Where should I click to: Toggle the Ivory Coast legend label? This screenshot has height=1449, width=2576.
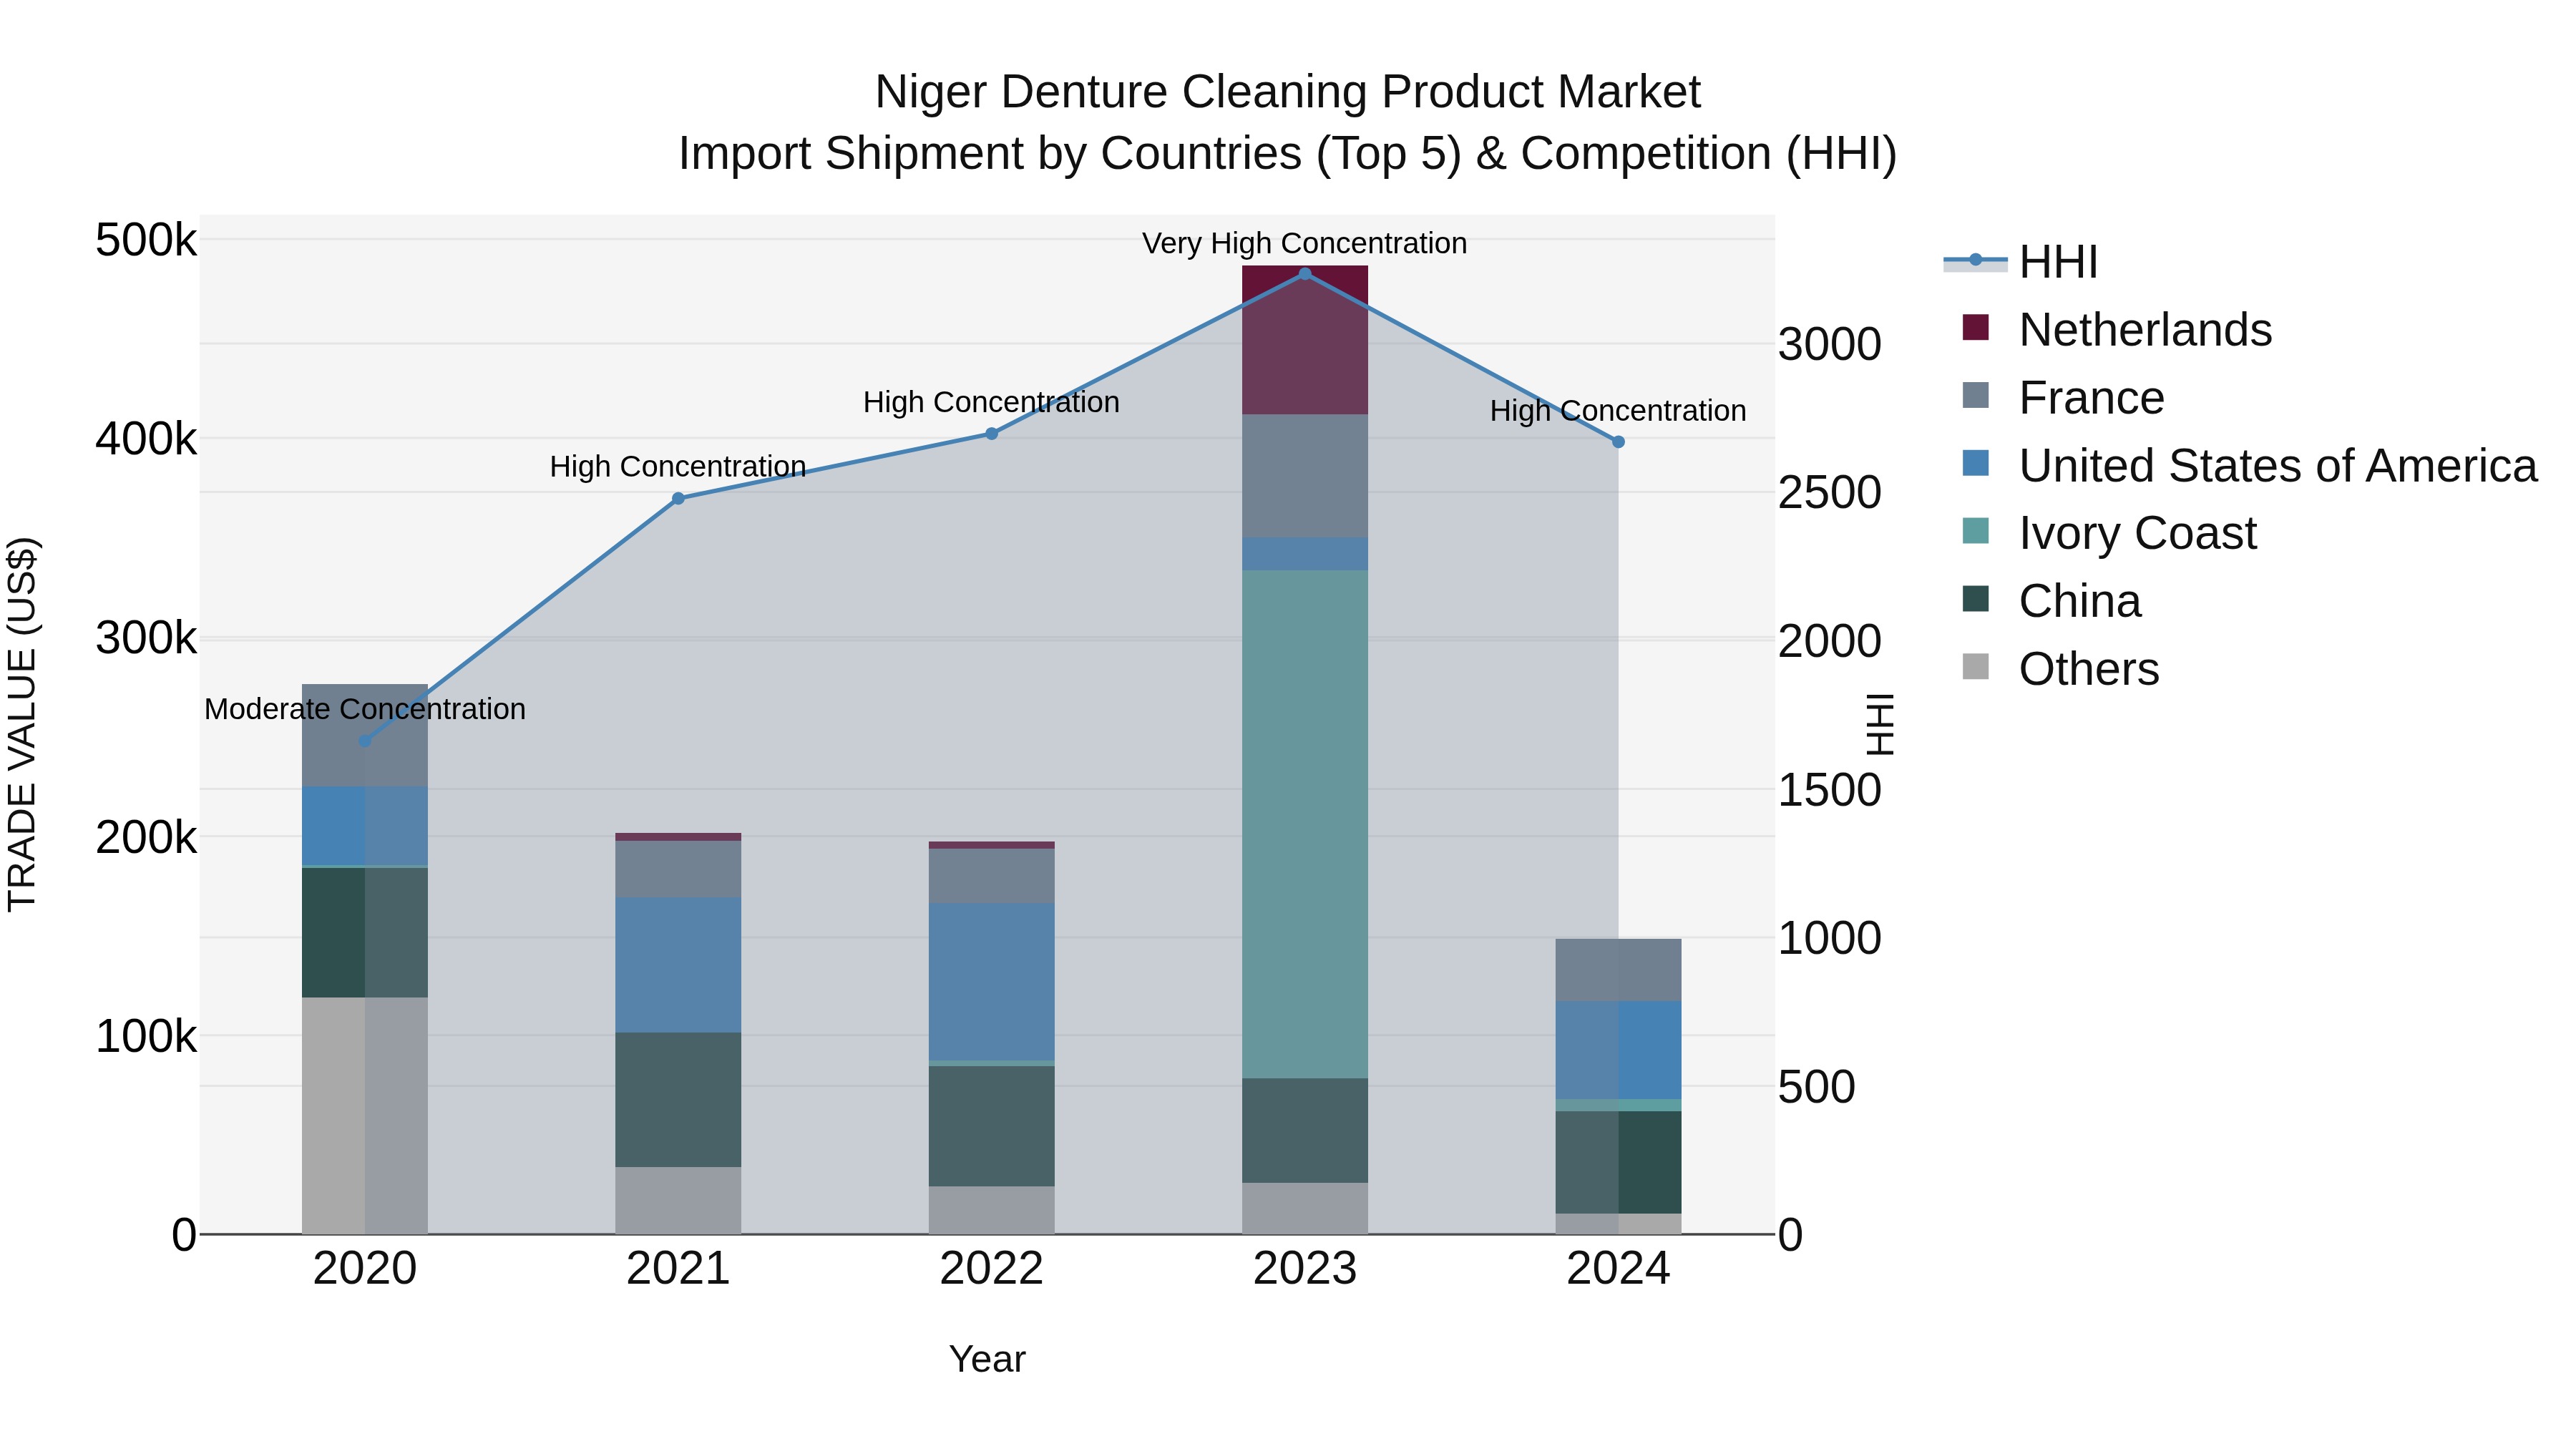pos(2137,533)
